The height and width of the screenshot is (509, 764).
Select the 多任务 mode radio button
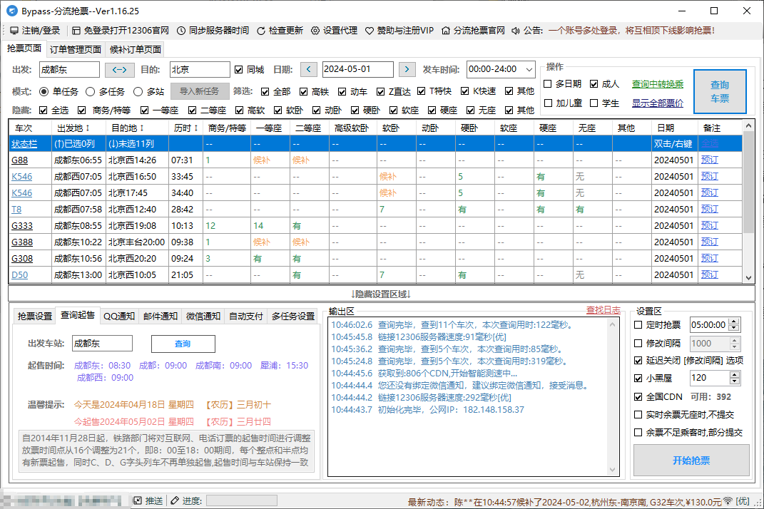(91, 91)
